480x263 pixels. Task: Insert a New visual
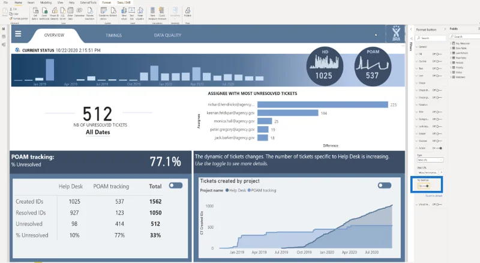click(x=124, y=11)
